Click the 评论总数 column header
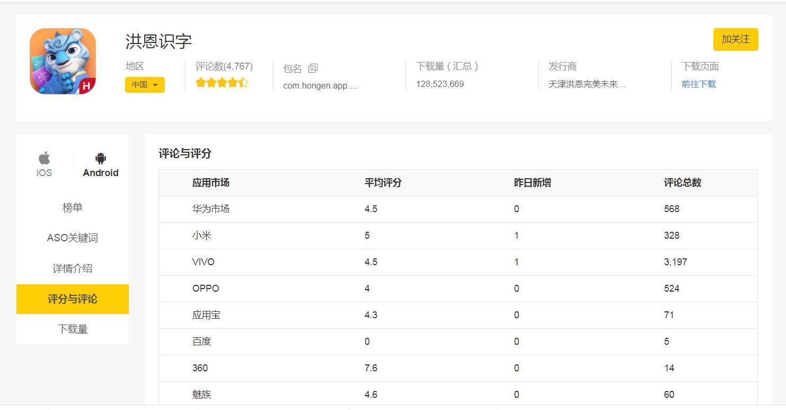Screen dimensions: 786x410 683,182
